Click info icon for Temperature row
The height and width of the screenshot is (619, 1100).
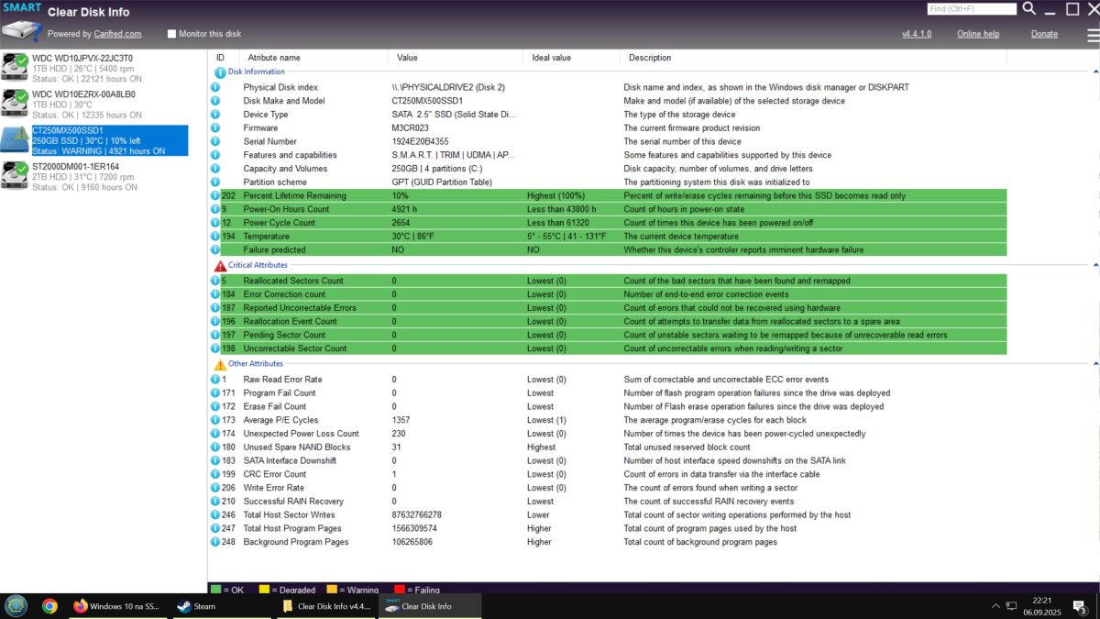point(215,236)
